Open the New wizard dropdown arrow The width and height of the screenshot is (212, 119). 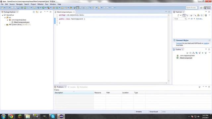pyautogui.click(x=5, y=8)
